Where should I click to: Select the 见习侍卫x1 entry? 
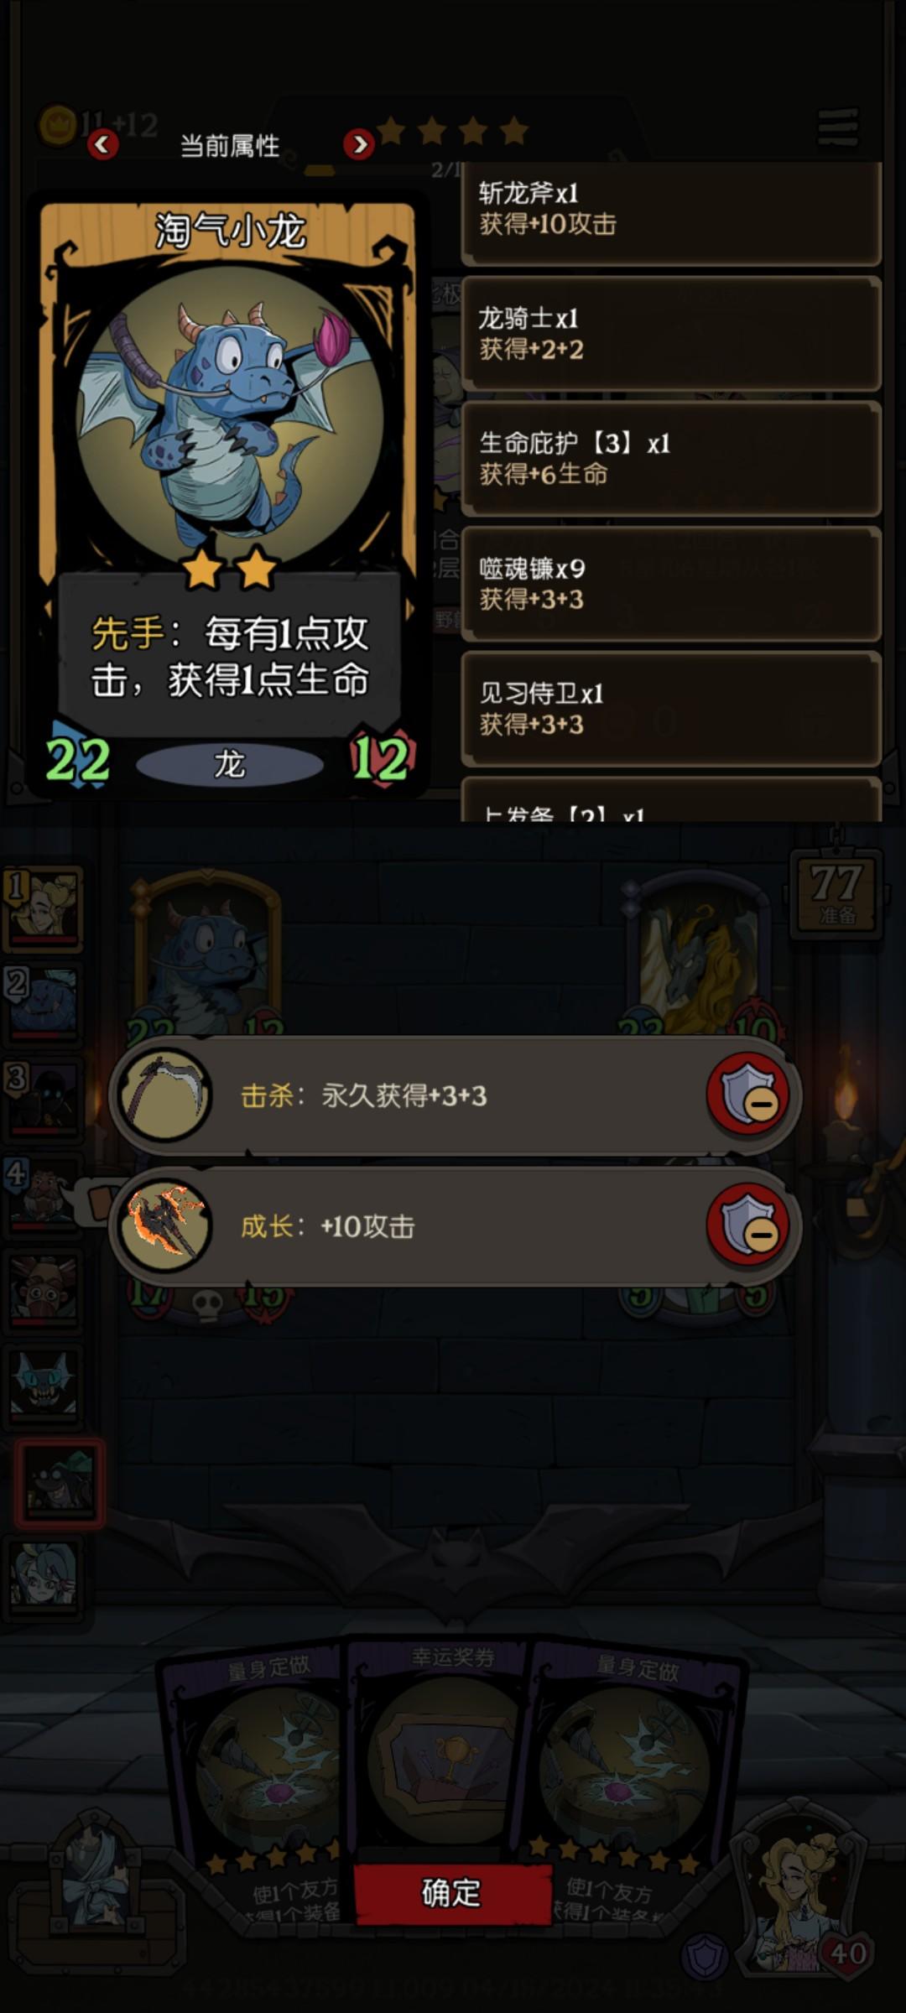point(671,709)
